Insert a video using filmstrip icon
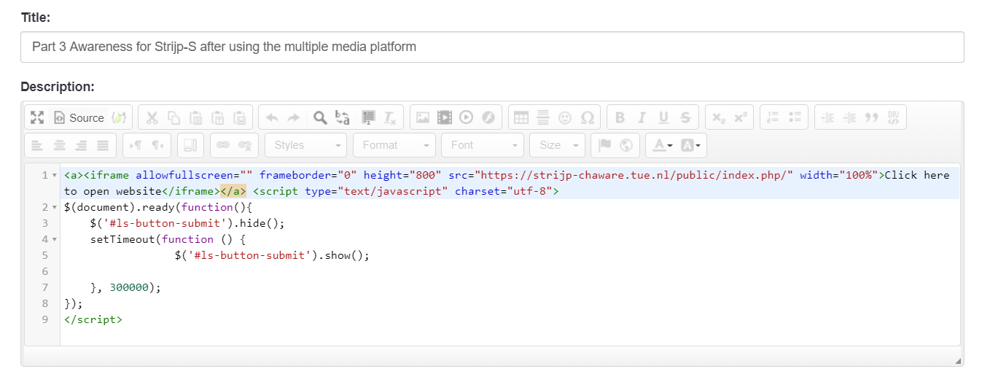 445,117
